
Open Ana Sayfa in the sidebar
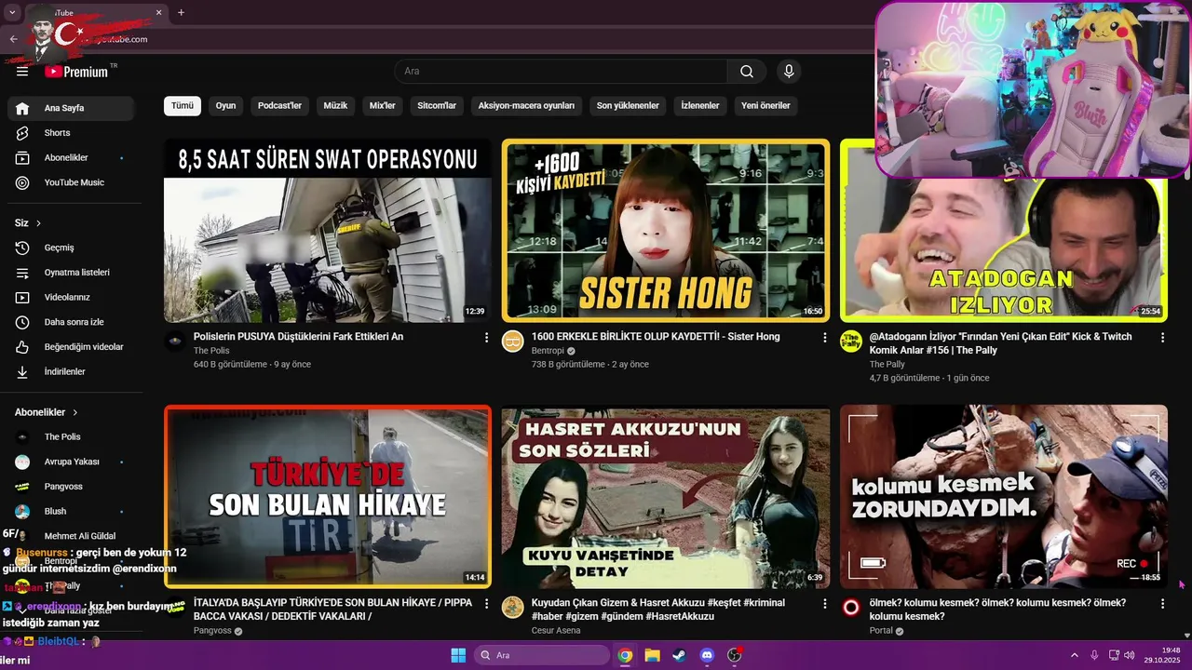click(x=71, y=108)
